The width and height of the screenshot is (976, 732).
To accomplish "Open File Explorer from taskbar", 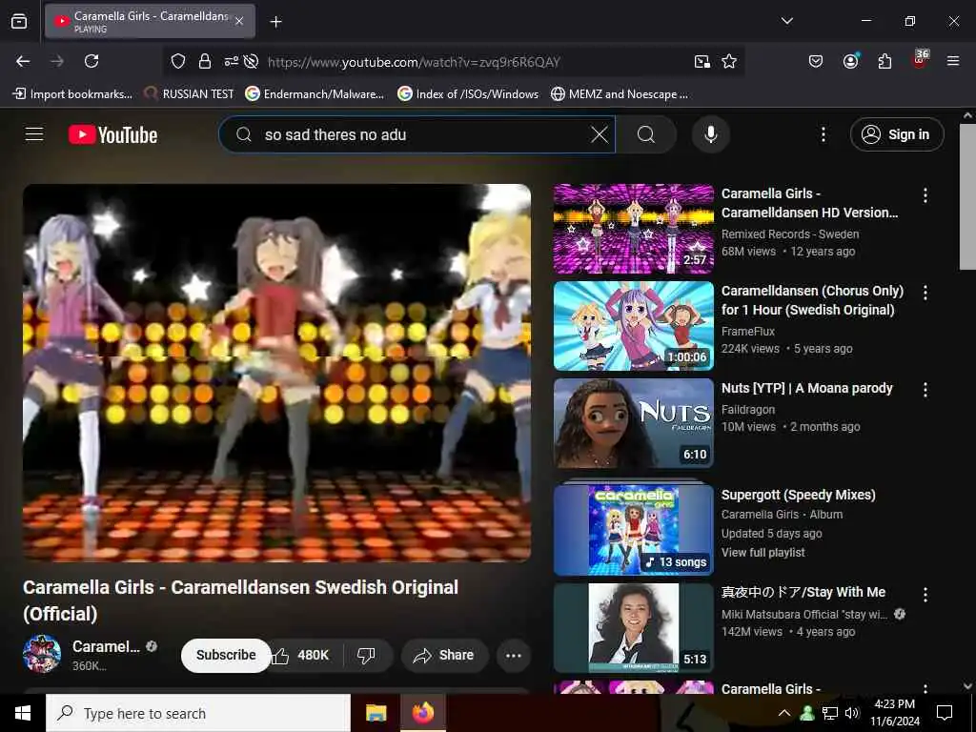I will tap(376, 713).
